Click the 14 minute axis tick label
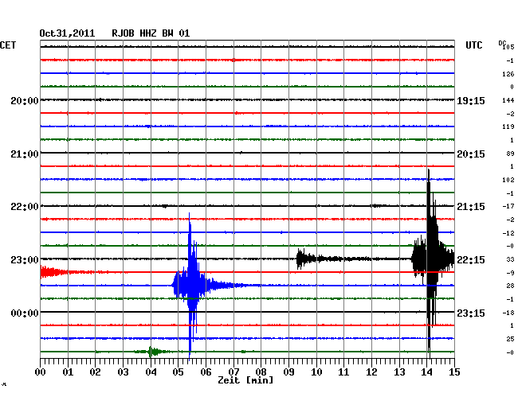518x393 pixels. [427, 372]
